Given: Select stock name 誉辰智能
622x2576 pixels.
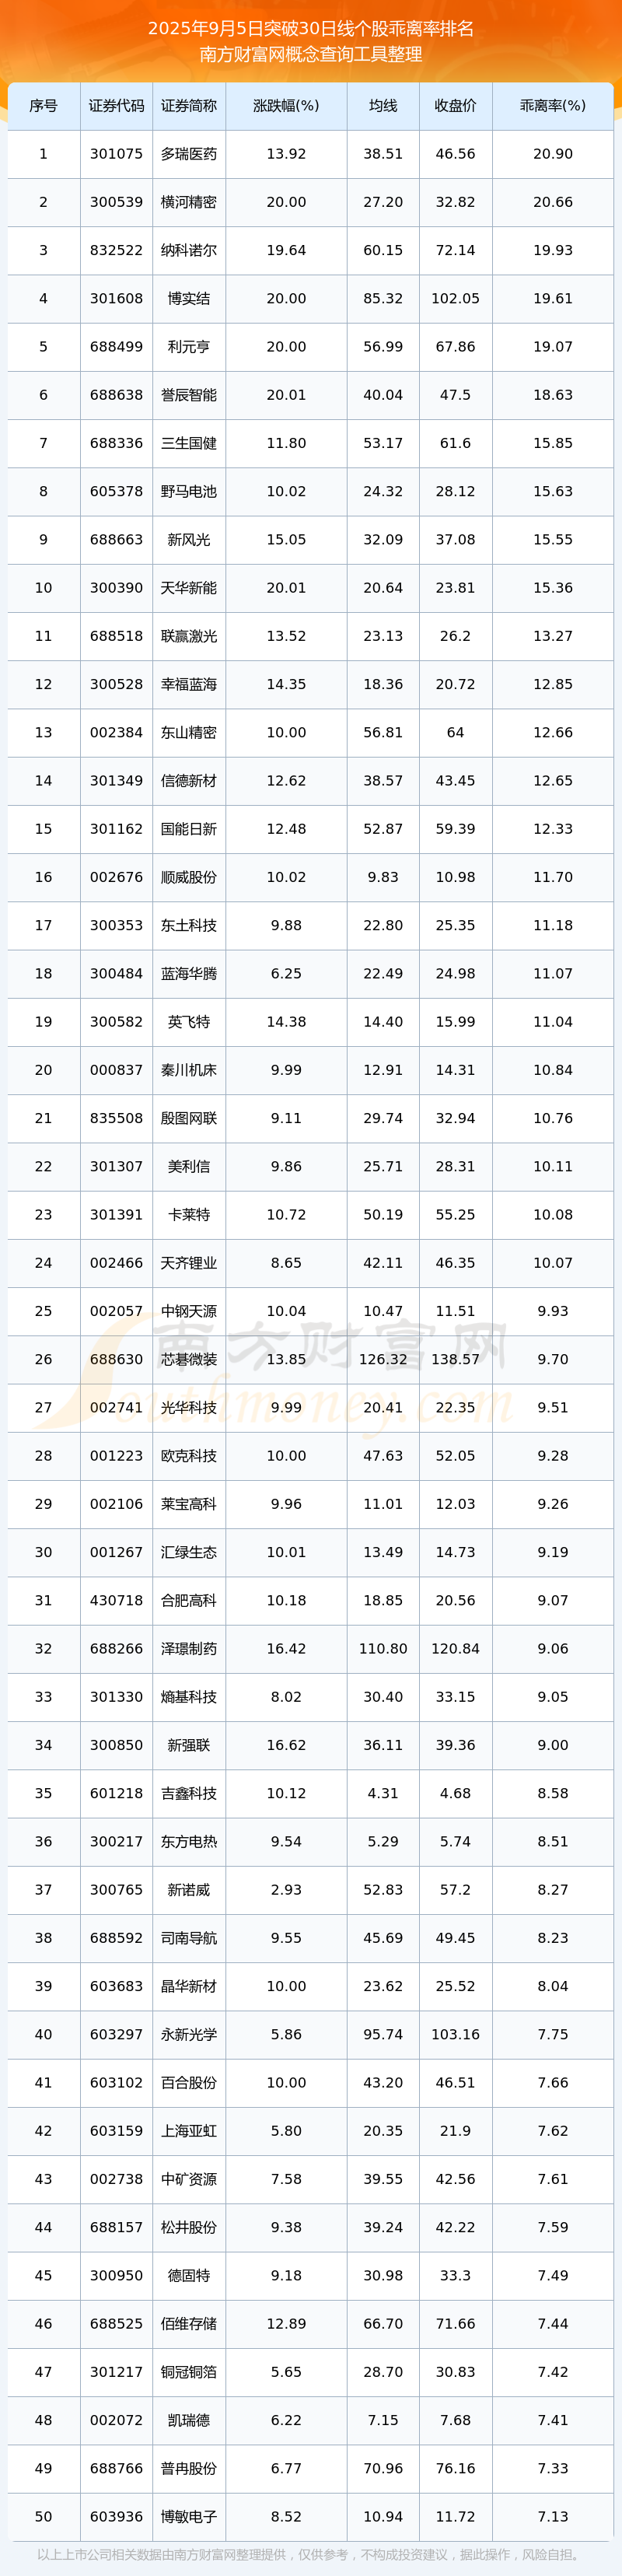Looking at the screenshot, I should [x=189, y=395].
